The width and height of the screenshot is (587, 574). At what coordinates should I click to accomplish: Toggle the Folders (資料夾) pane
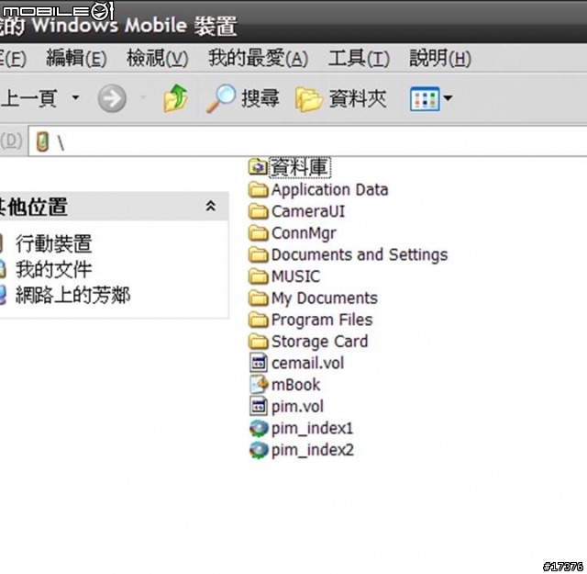(x=340, y=98)
